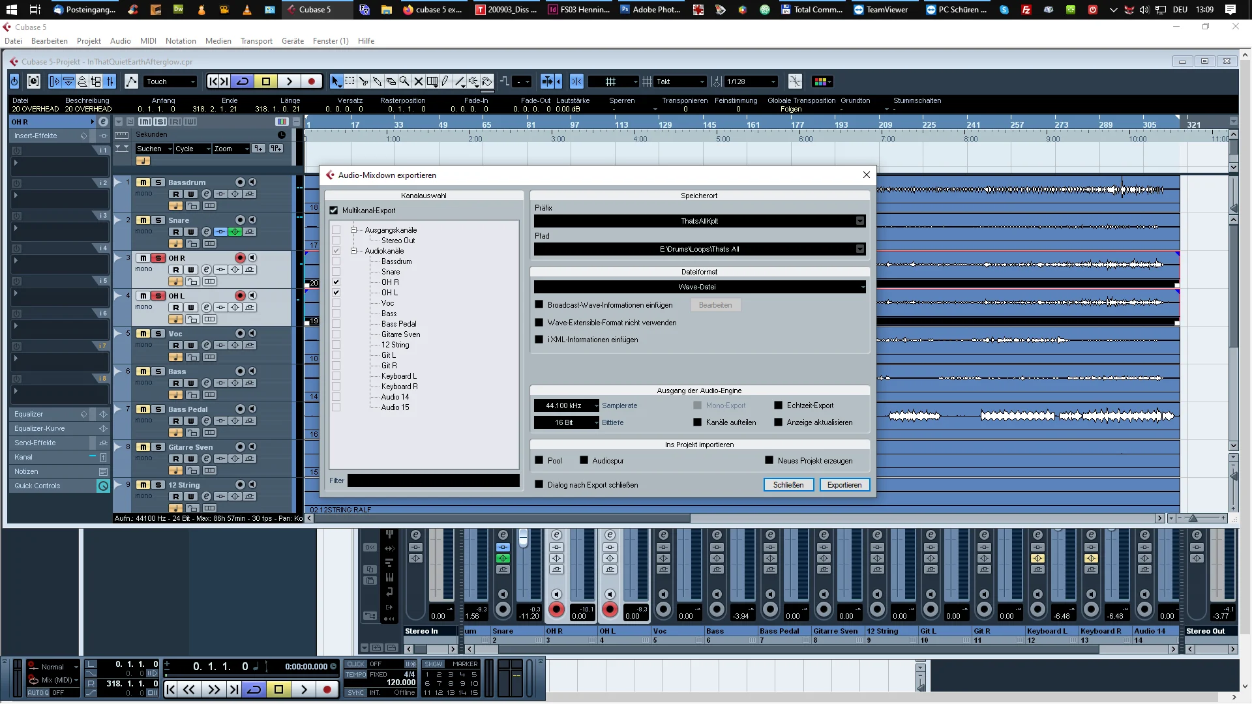Select the Zoom magnifier tool
Image resolution: width=1252 pixels, height=704 pixels.
pos(405,81)
